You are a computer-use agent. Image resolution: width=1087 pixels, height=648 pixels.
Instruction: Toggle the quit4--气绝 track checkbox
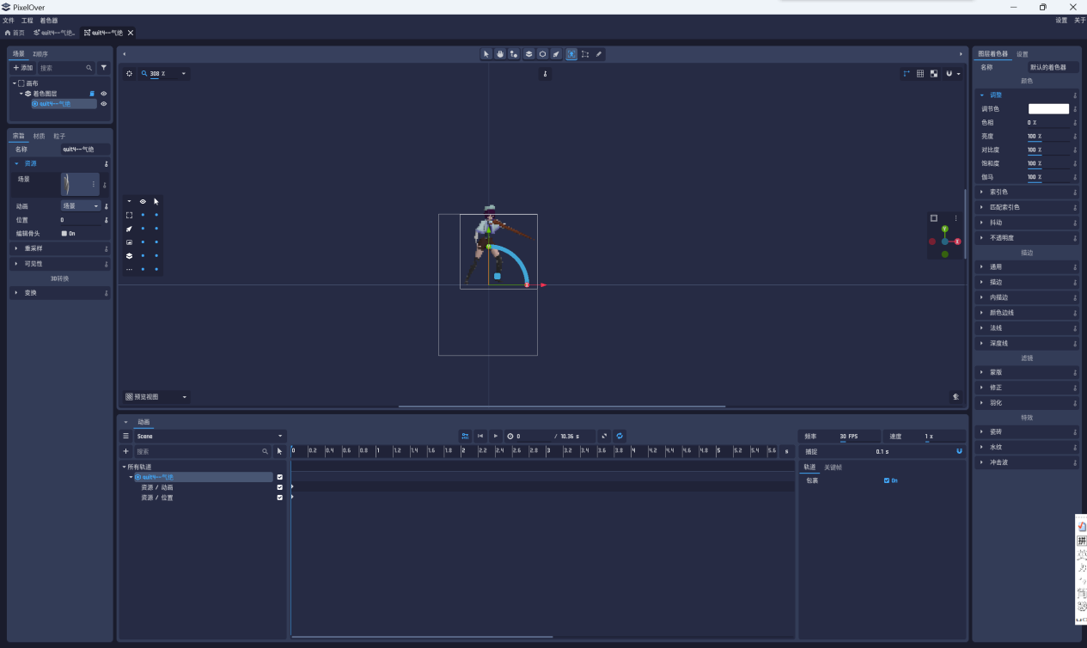pos(280,477)
